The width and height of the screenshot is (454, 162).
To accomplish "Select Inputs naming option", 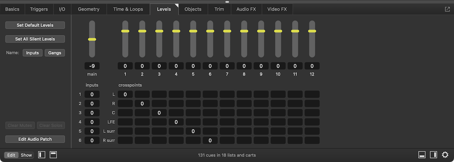I will (x=32, y=53).
